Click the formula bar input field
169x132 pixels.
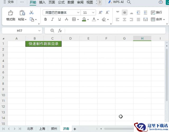click(x=115, y=31)
